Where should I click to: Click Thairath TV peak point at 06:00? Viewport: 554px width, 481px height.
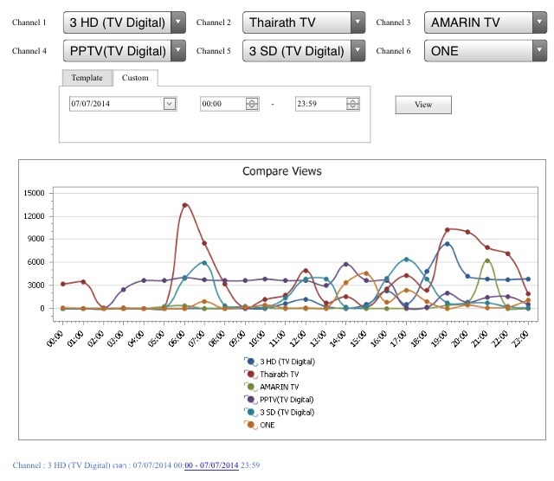(184, 205)
